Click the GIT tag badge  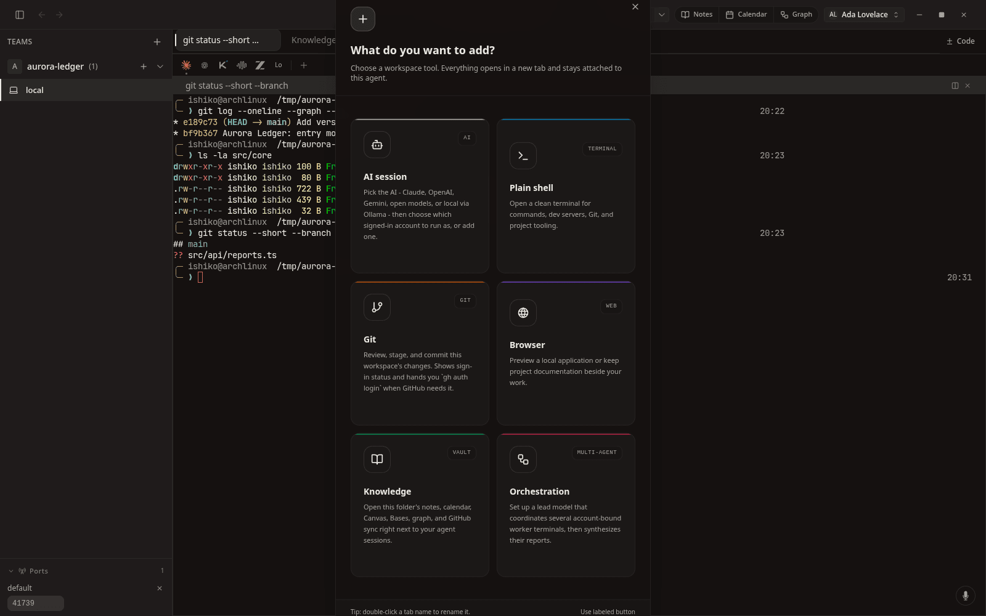(465, 301)
